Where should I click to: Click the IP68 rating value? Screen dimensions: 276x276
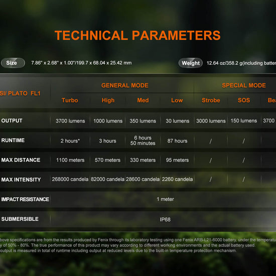pyautogui.click(x=165, y=219)
